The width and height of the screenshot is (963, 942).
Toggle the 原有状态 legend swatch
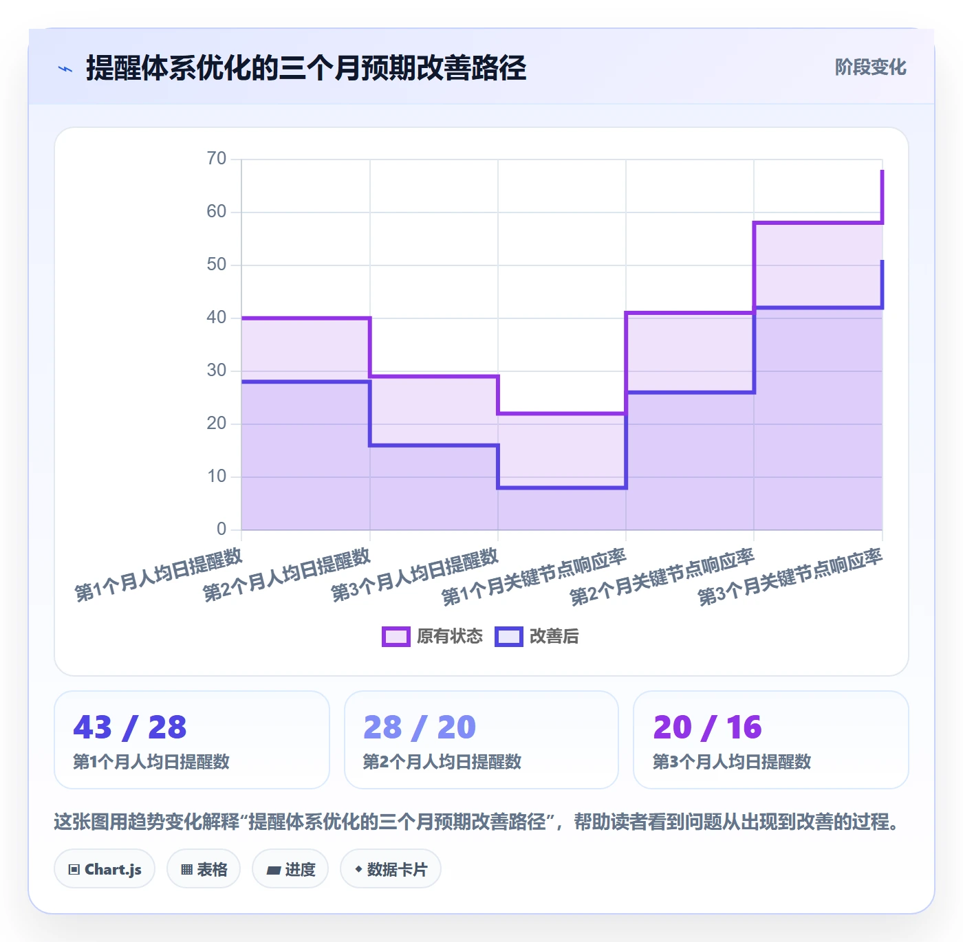tap(396, 637)
